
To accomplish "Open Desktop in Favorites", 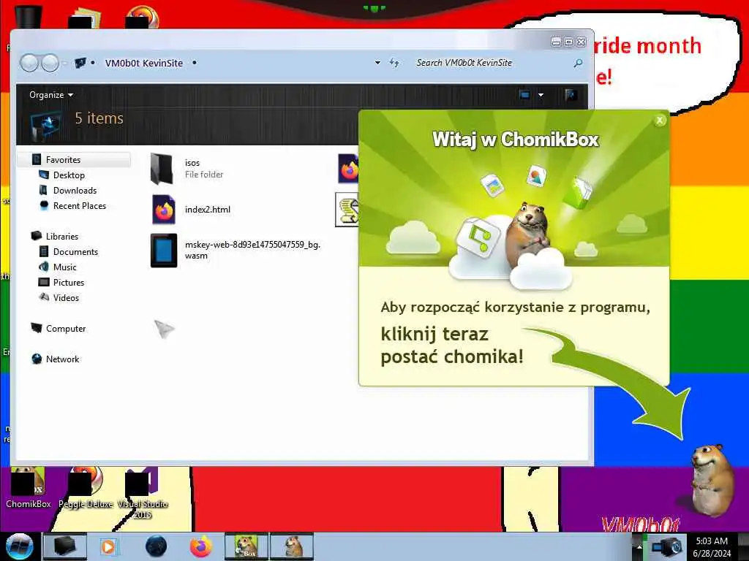I will 69,175.
